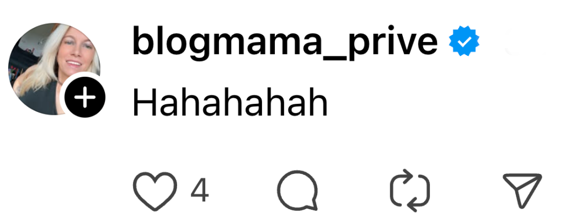
Task: Send this post using the share arrow
Action: 523,190
